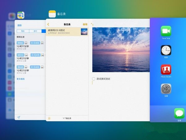This screenshot has width=186, height=140.
Task: Tap the bus icon next to M244
Action: click(x=26, y=55)
